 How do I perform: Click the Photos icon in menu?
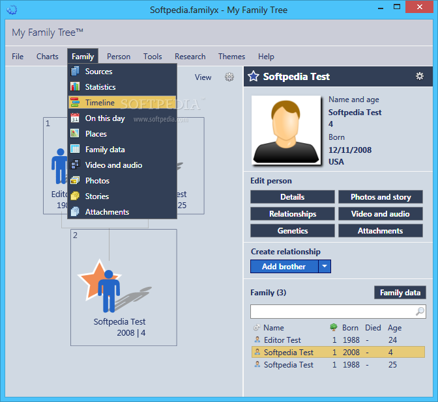tap(75, 180)
